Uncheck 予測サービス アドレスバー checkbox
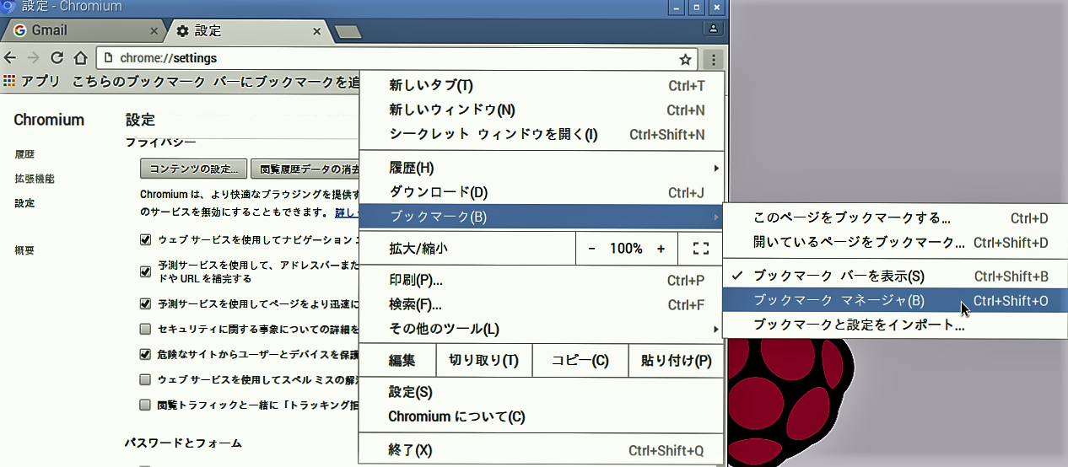Screen dimensions: 1068x467 pyautogui.click(x=145, y=271)
